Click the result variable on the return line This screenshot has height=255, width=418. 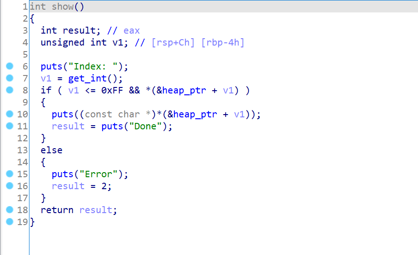[x=96, y=210]
